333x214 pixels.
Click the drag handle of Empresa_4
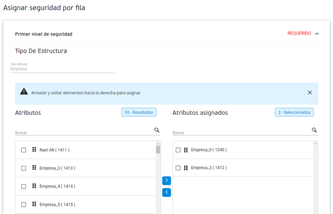click(34, 186)
